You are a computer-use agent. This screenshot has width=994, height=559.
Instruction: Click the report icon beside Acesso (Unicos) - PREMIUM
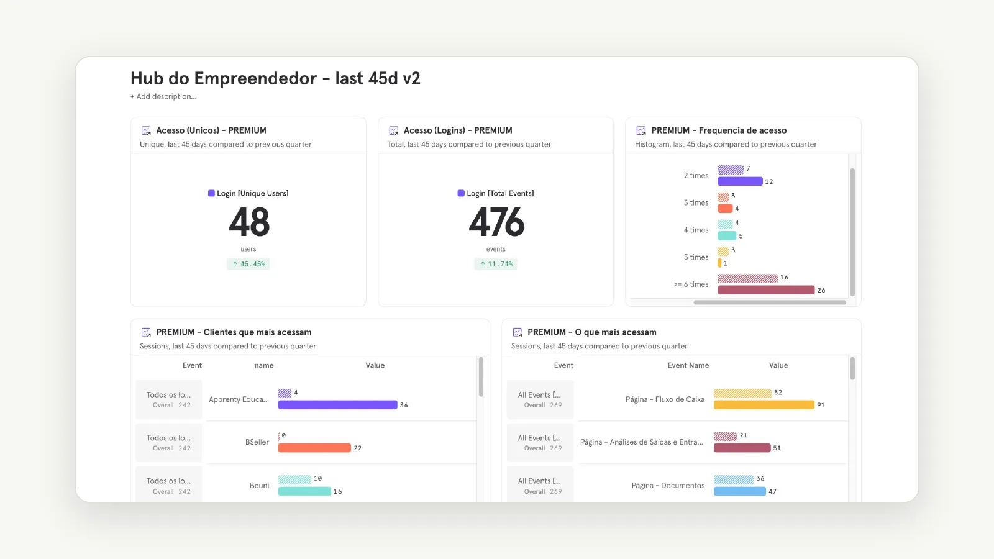tap(146, 130)
